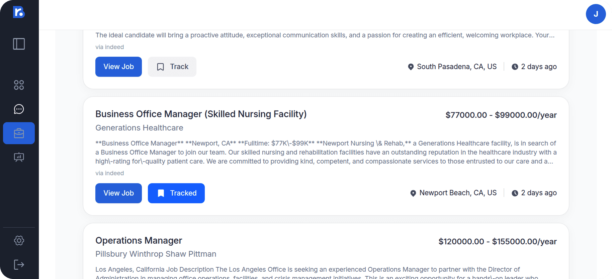Click clock icon on Newport Beach job

pyautogui.click(x=515, y=193)
